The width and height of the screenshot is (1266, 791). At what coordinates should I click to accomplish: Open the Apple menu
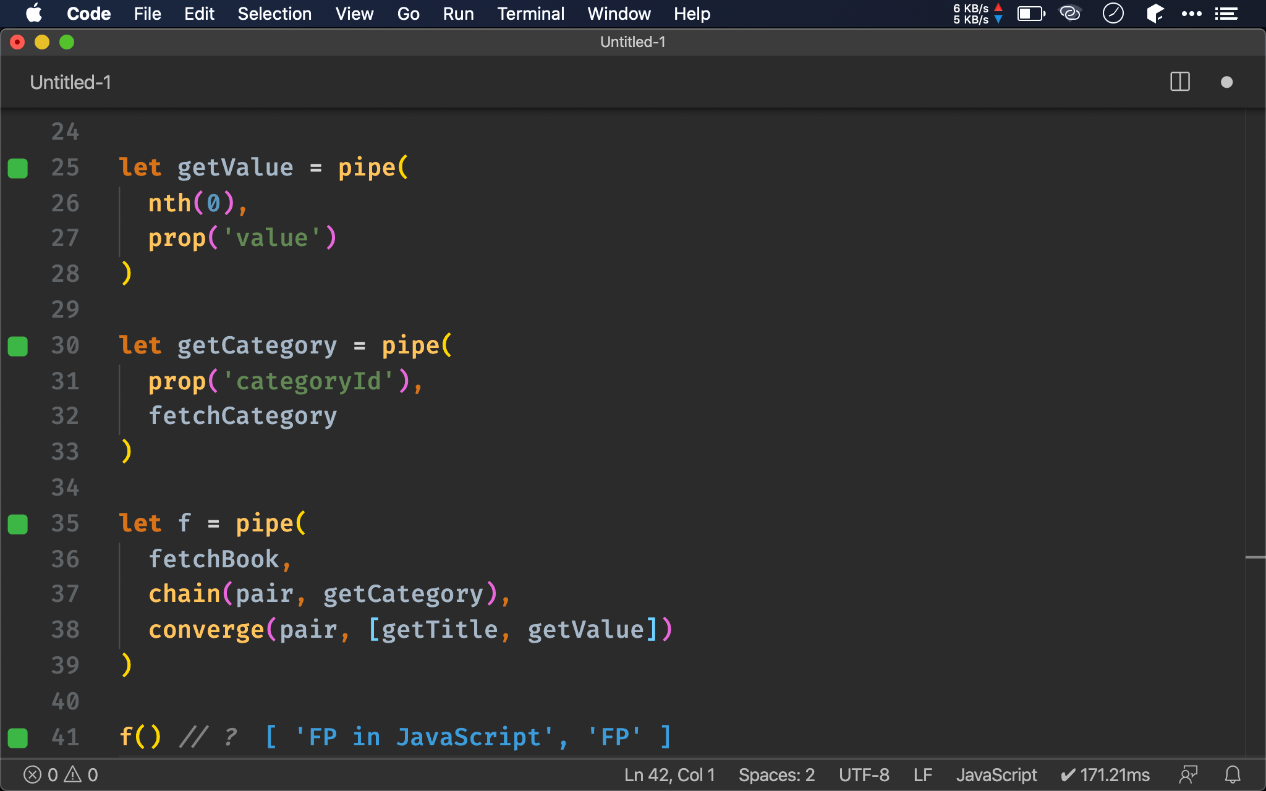34,14
